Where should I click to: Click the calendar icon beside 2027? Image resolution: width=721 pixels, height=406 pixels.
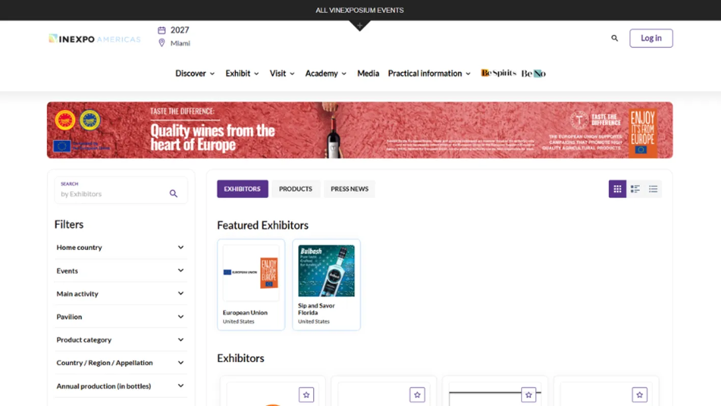[162, 30]
